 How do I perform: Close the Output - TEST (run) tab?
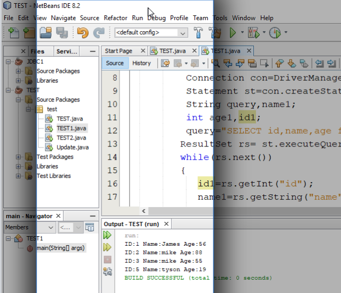tap(166, 225)
